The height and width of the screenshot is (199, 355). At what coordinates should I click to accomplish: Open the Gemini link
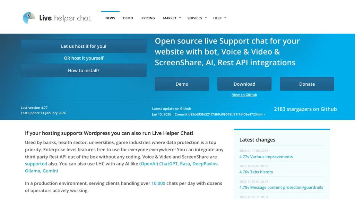pyautogui.click(x=50, y=171)
